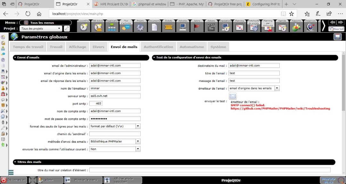The width and height of the screenshot is (346, 184).
Task: Open the Tickets module icon
Action: pyautogui.click(x=169, y=27)
